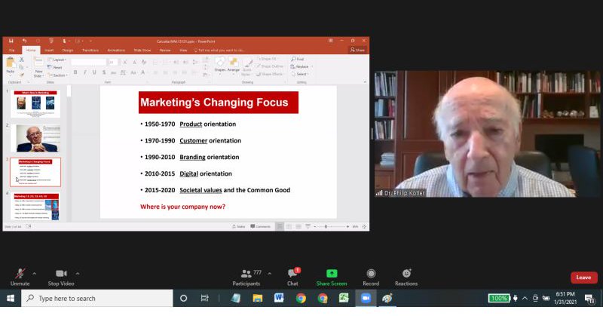Stop Video camera toggle in Zoom
This screenshot has height=316, width=603.
tap(61, 278)
